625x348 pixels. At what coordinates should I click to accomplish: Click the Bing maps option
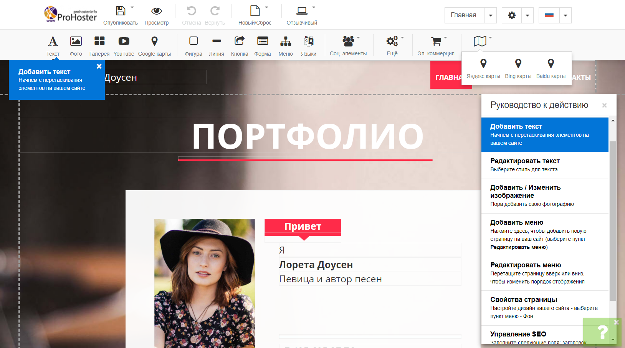pos(518,68)
